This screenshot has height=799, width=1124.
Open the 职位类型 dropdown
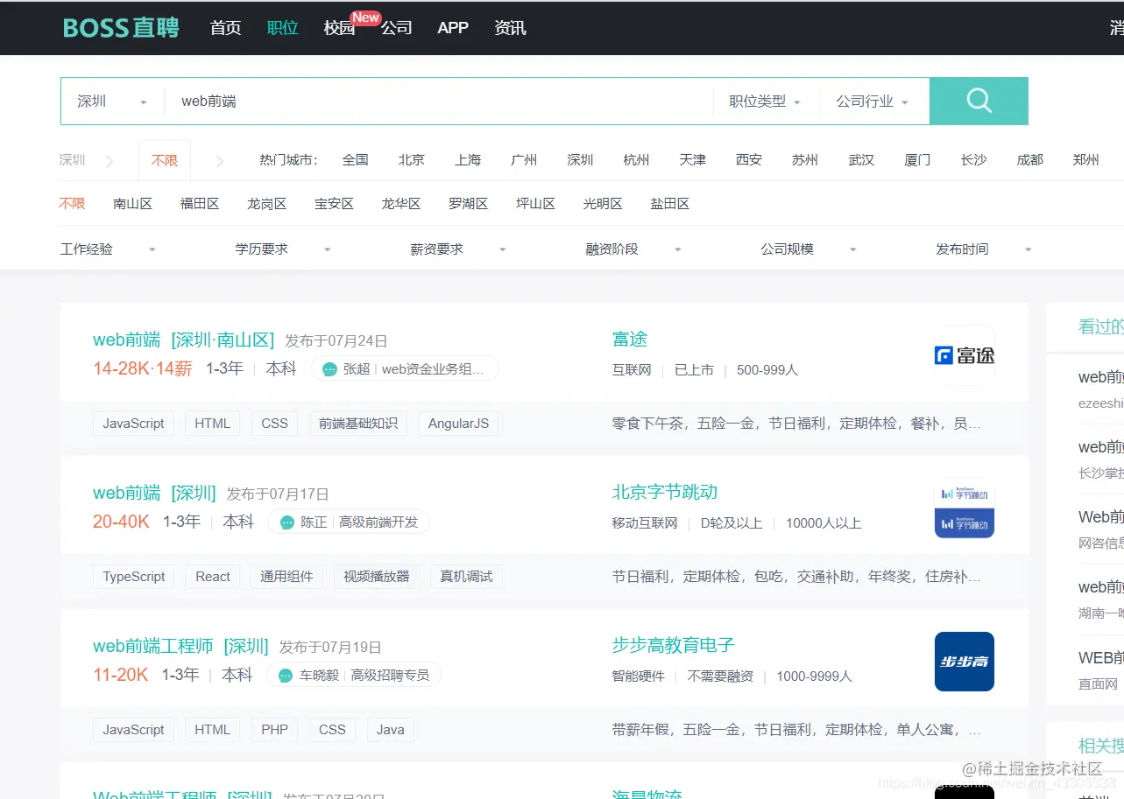click(x=760, y=101)
